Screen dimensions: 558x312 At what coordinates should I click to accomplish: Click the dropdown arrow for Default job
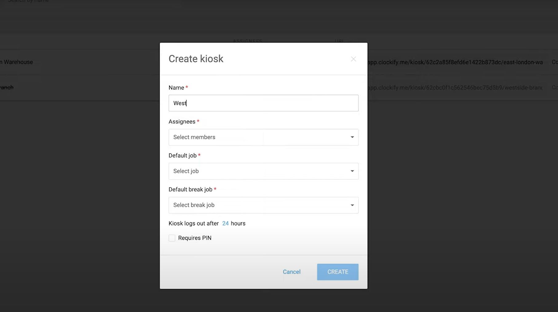coord(352,171)
